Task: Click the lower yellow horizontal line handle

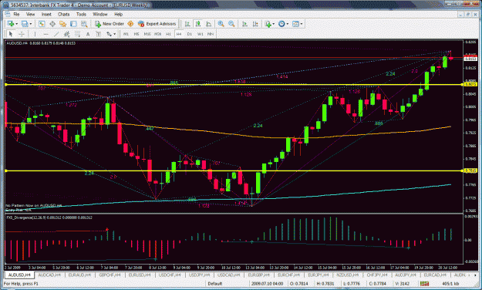Action: click(6, 170)
